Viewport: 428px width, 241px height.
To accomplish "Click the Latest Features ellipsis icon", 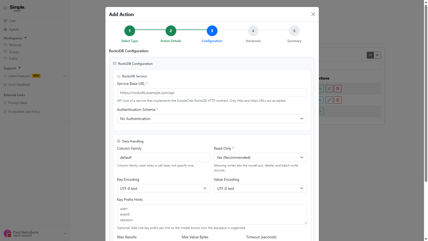I will coord(65,76).
